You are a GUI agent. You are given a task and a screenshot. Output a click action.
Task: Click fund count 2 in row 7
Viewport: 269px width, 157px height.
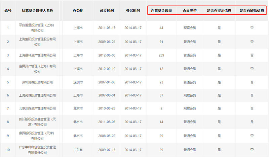161,108
